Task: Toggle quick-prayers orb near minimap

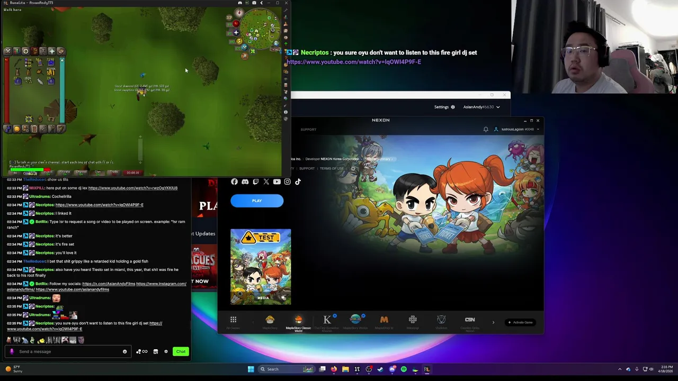Action: [236, 33]
